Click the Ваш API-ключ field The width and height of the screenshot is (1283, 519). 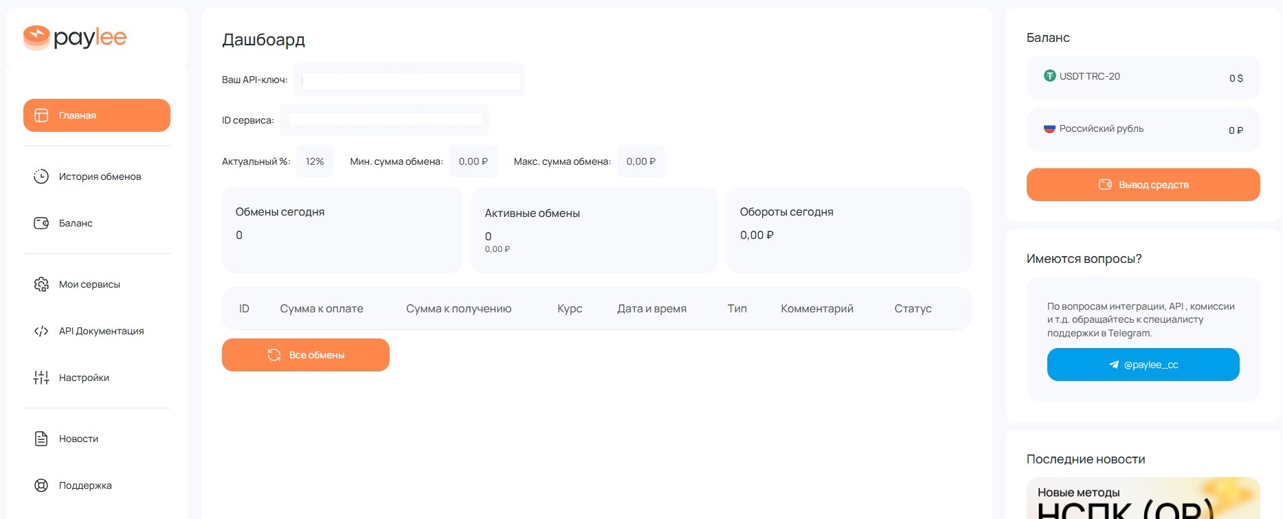pyautogui.click(x=410, y=80)
